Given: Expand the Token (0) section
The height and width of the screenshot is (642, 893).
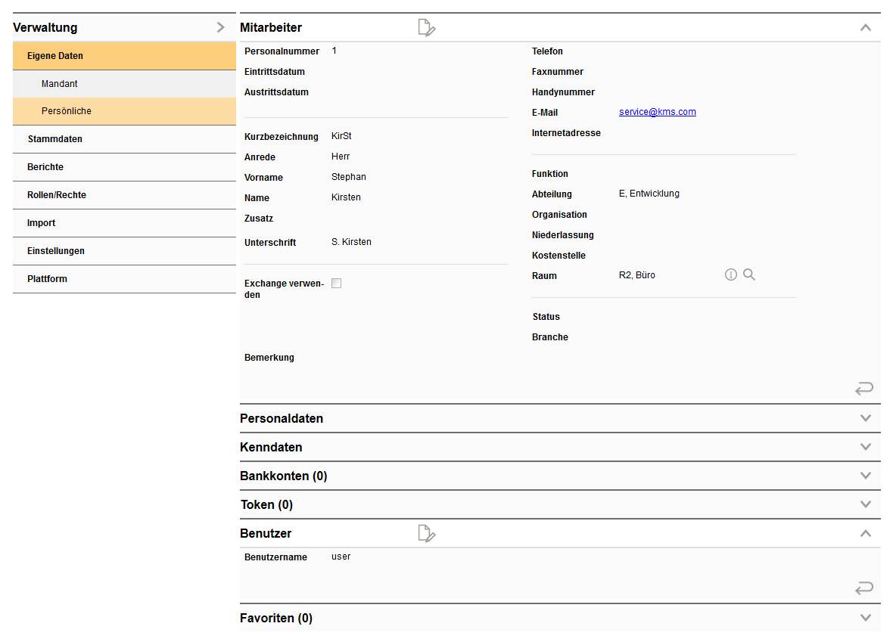Looking at the screenshot, I should click(866, 504).
